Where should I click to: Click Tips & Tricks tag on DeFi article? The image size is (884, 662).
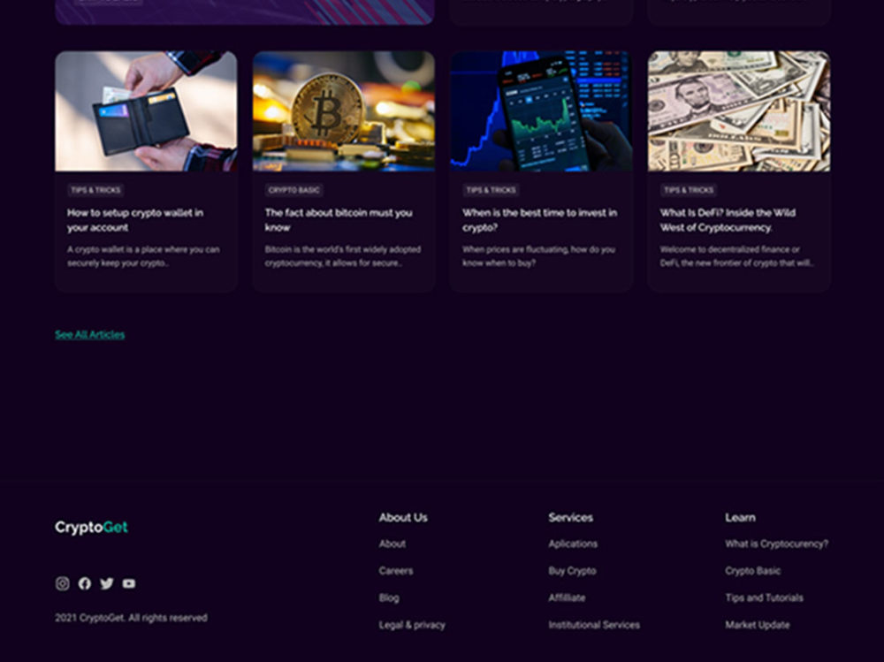[x=689, y=190]
